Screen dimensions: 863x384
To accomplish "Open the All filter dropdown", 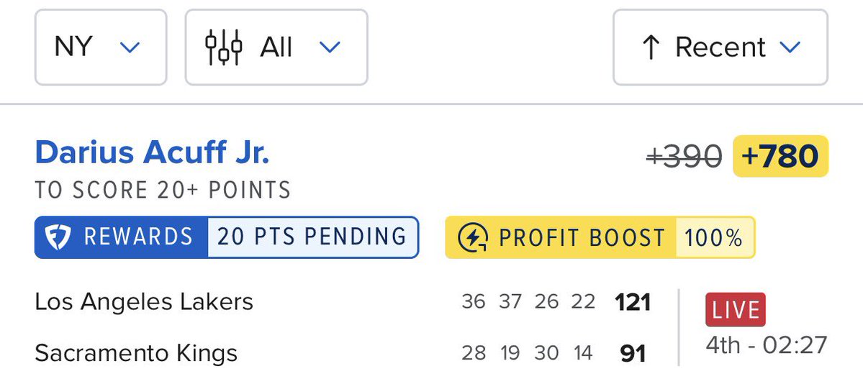I will point(276,47).
